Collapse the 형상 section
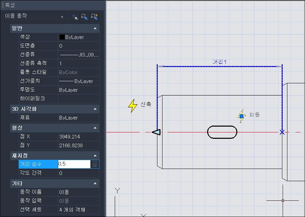Screen dimensions: 305x217 [95, 128]
